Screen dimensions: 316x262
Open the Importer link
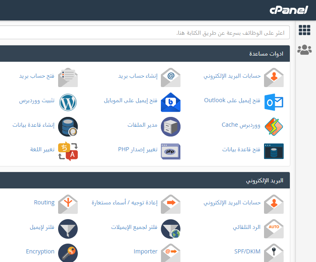point(145,251)
